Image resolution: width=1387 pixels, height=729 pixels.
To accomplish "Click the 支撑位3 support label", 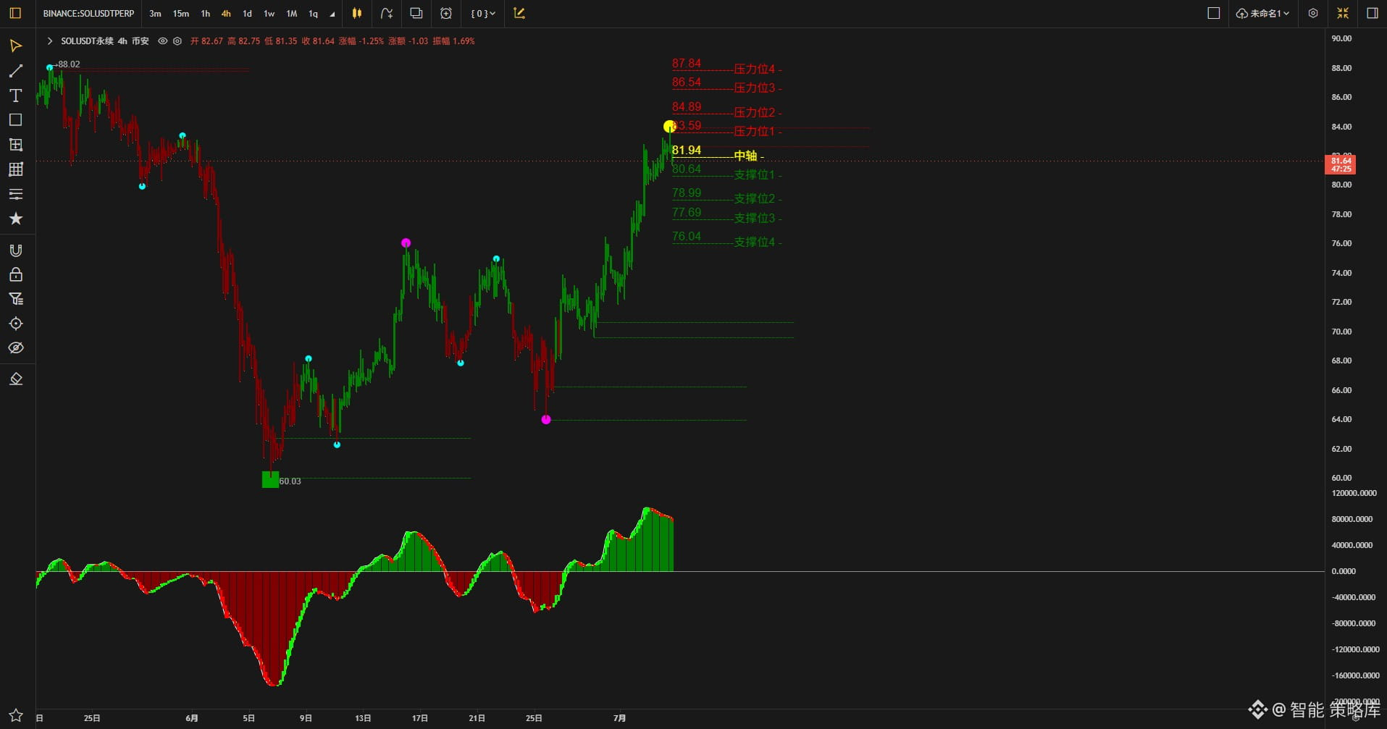I will tap(755, 219).
